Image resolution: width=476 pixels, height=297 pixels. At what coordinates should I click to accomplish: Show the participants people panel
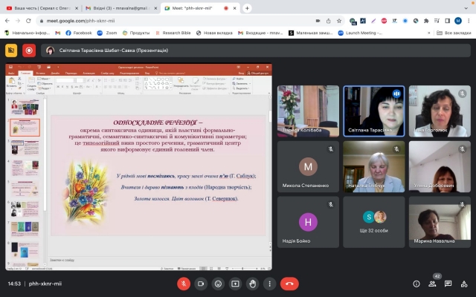point(432,284)
